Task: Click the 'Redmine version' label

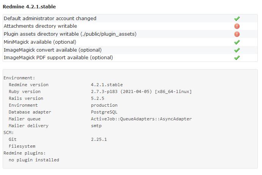Action: pyautogui.click(x=28, y=85)
